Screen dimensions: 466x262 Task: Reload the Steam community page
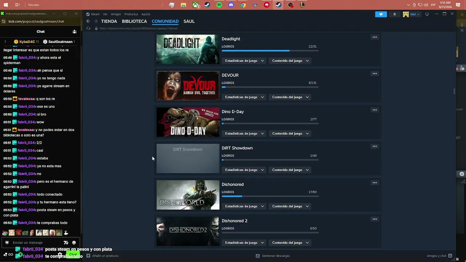point(88,28)
